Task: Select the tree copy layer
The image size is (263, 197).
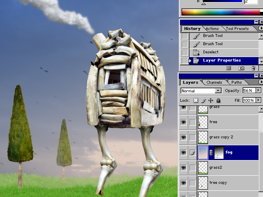Action: point(218,183)
